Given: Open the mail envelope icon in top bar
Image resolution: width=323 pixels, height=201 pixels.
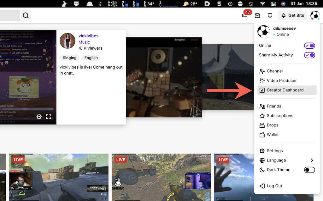Looking at the screenshot, I should [x=257, y=15].
